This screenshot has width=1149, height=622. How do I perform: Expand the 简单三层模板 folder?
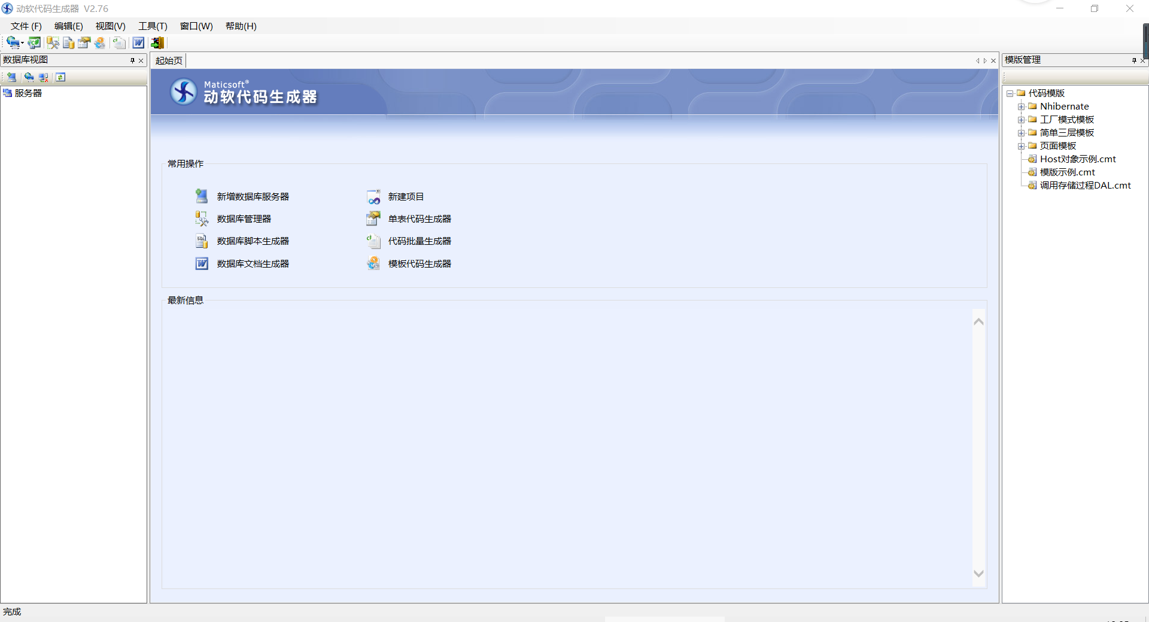pyautogui.click(x=1021, y=133)
